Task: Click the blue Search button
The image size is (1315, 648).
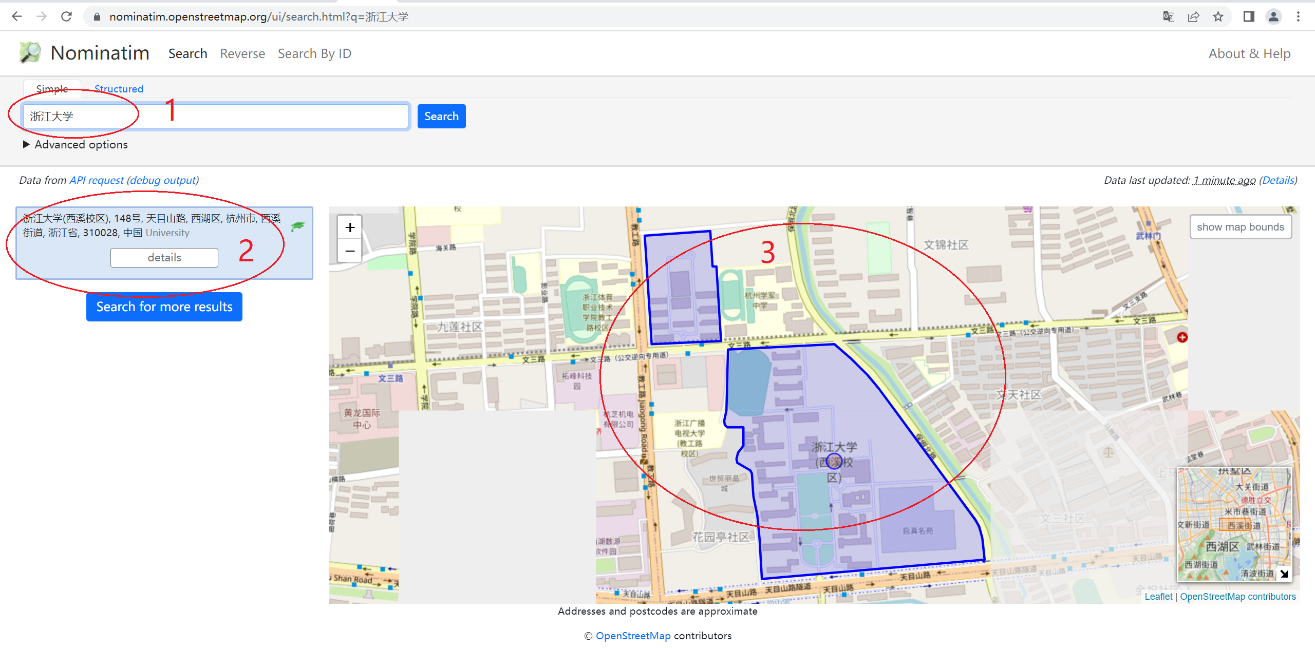Action: [x=441, y=116]
